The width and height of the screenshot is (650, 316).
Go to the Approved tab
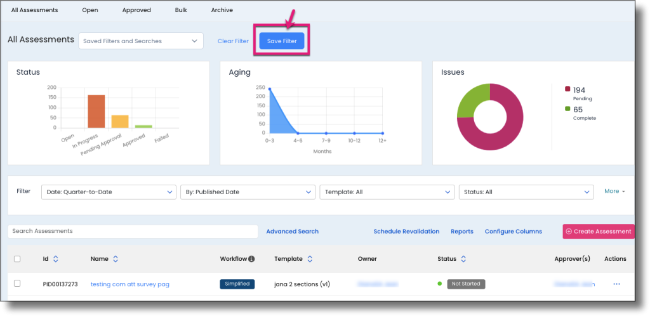pyautogui.click(x=136, y=10)
